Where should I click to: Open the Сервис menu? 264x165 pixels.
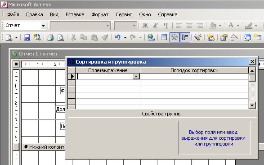tap(124, 15)
